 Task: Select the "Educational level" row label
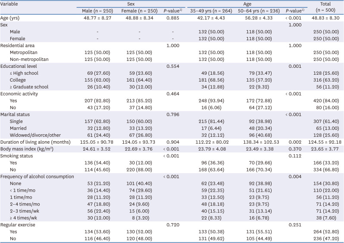coord(21,66)
